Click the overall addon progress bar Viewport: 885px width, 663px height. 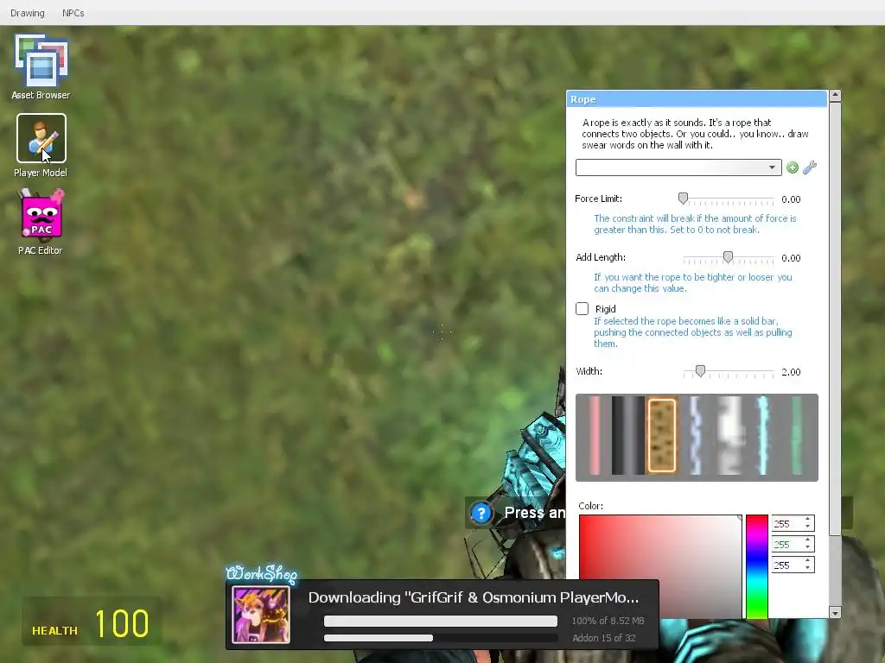[440, 638]
